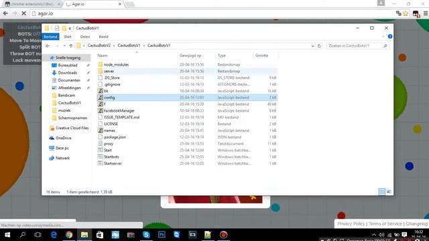The width and height of the screenshot is (429, 241).
Task: Open the Windows Start menu
Action: point(7,235)
